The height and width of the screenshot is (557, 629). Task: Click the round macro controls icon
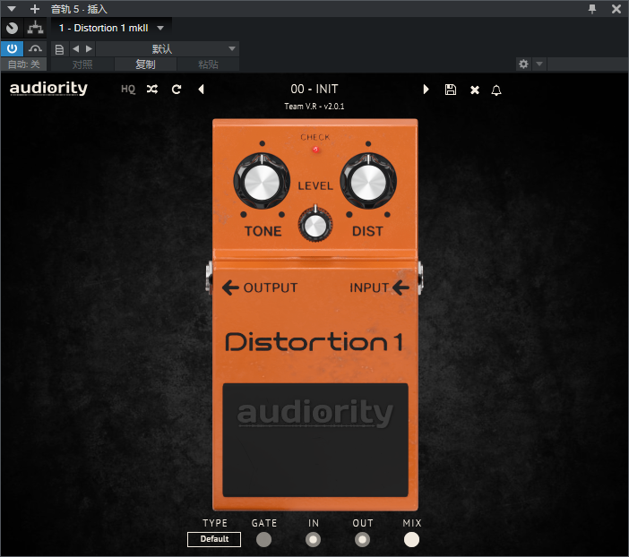[12, 28]
